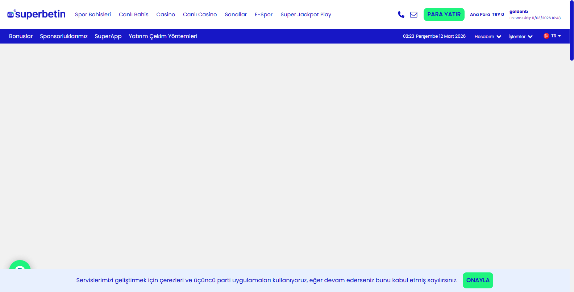Select Sanallar in top navigation
The image size is (574, 292).
point(236,15)
